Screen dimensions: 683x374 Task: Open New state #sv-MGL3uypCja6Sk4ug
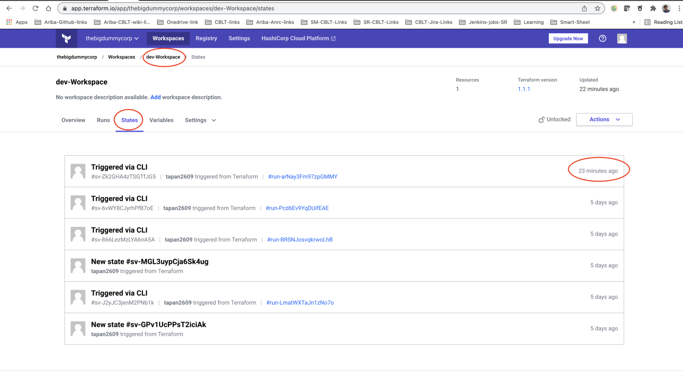(x=150, y=262)
